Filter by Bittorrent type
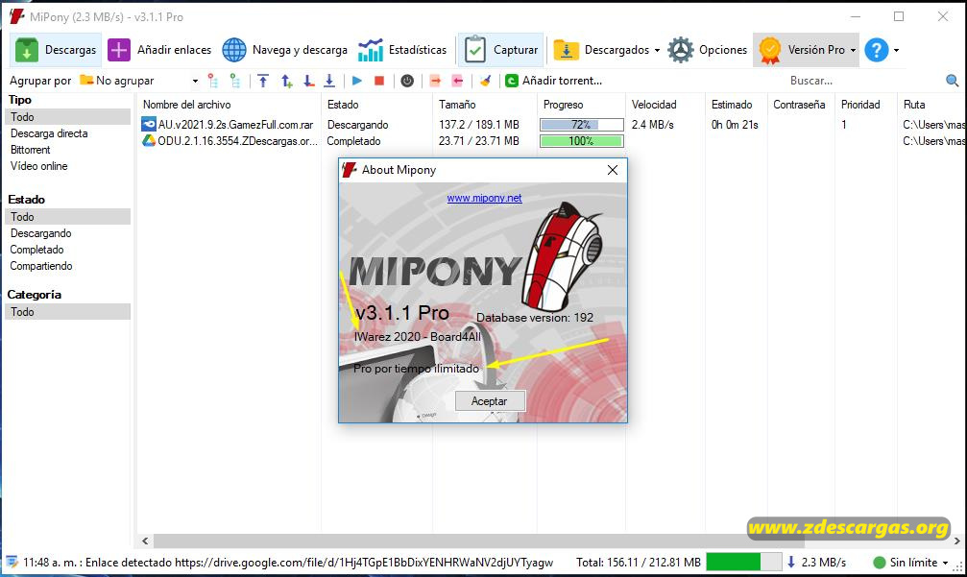The height and width of the screenshot is (577, 967). click(x=30, y=150)
